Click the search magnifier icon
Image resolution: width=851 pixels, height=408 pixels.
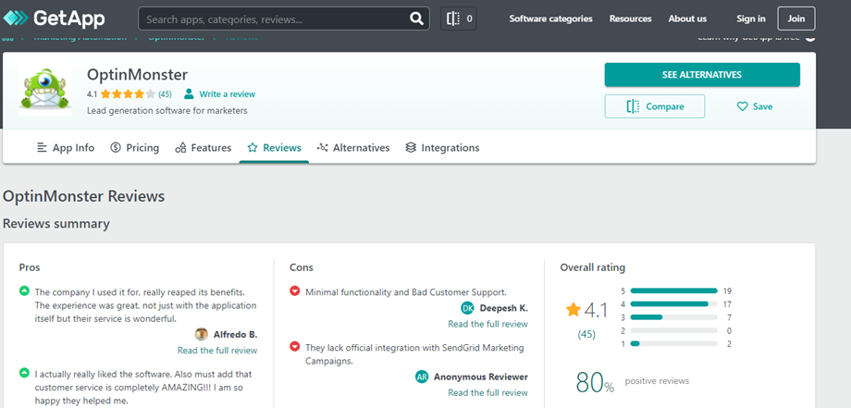[416, 19]
